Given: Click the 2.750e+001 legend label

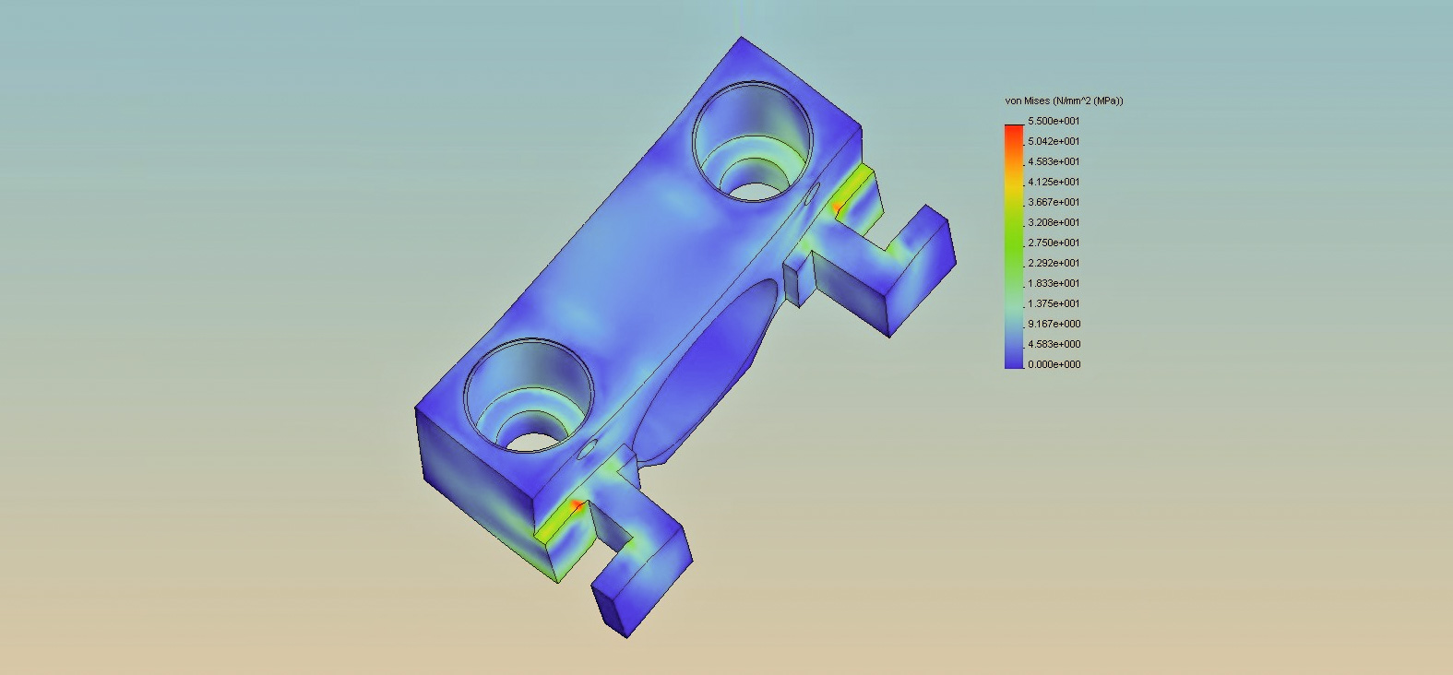Looking at the screenshot, I should tap(1054, 243).
